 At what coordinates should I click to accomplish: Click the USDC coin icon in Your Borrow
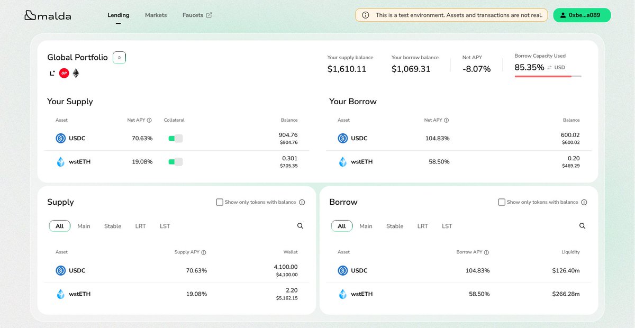pyautogui.click(x=343, y=138)
